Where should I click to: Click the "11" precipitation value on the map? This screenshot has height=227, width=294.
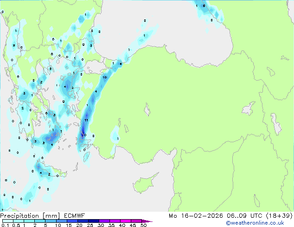(86, 120)
